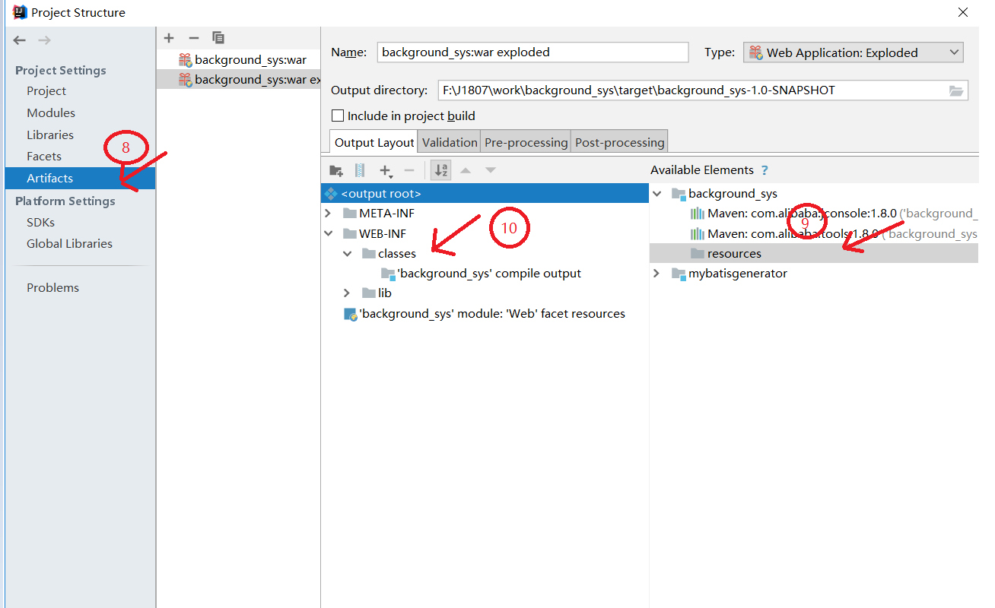Click the plus icon to add an artifact
The image size is (995, 608).
click(x=168, y=37)
